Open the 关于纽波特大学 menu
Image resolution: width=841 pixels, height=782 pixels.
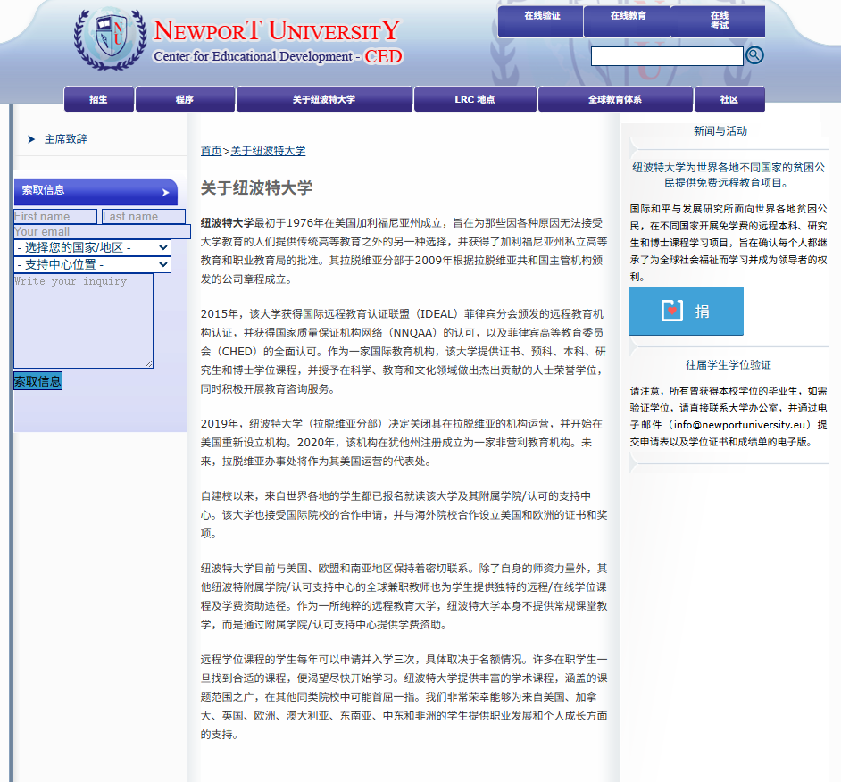tap(324, 99)
